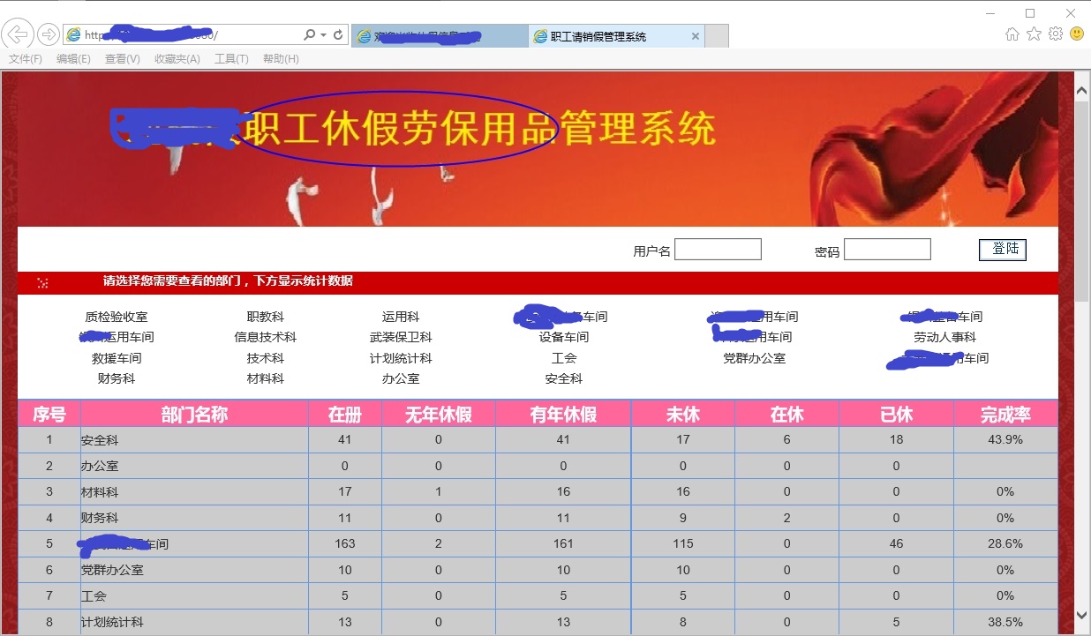1091x636 pixels.
Task: Click 财务科 in table row 4
Action: click(x=100, y=519)
